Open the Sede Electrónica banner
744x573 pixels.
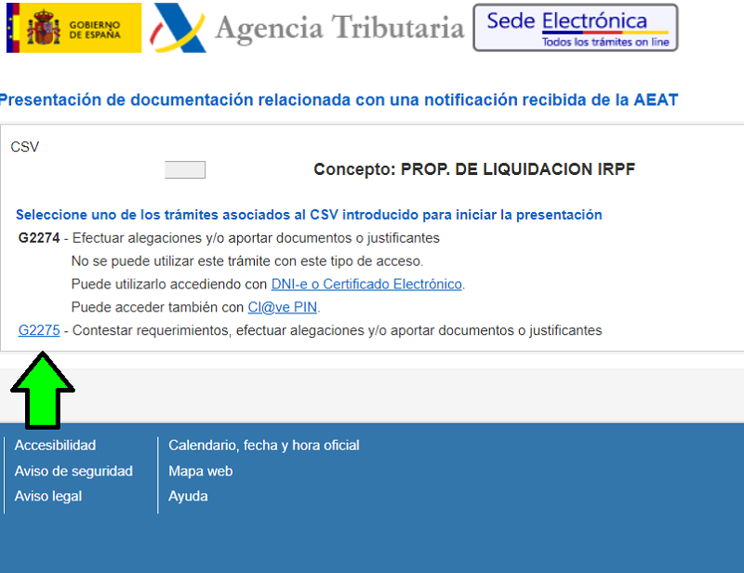tap(575, 28)
